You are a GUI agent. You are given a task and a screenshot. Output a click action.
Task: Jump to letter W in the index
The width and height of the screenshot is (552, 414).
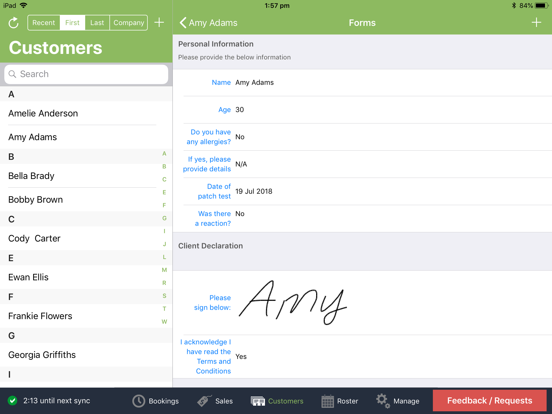click(164, 322)
